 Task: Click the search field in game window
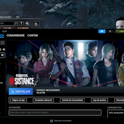click(x=9, y=23)
